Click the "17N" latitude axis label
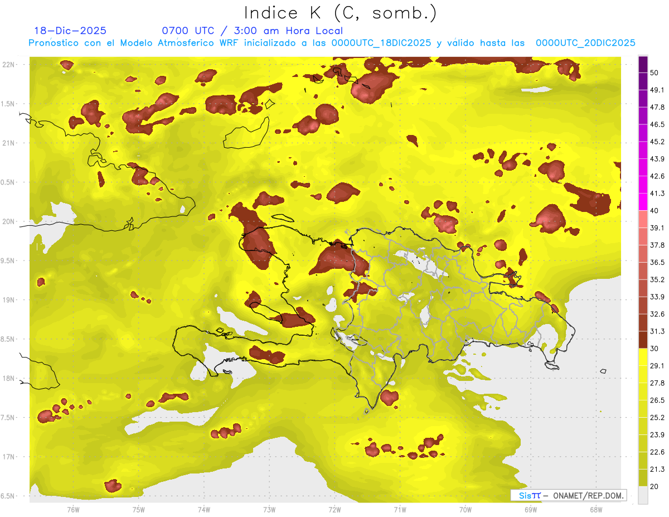This screenshot has height=517, width=669. pos(9,457)
